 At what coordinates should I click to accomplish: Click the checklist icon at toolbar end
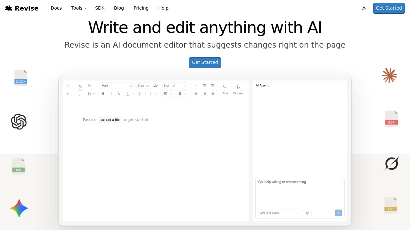coord(213,94)
